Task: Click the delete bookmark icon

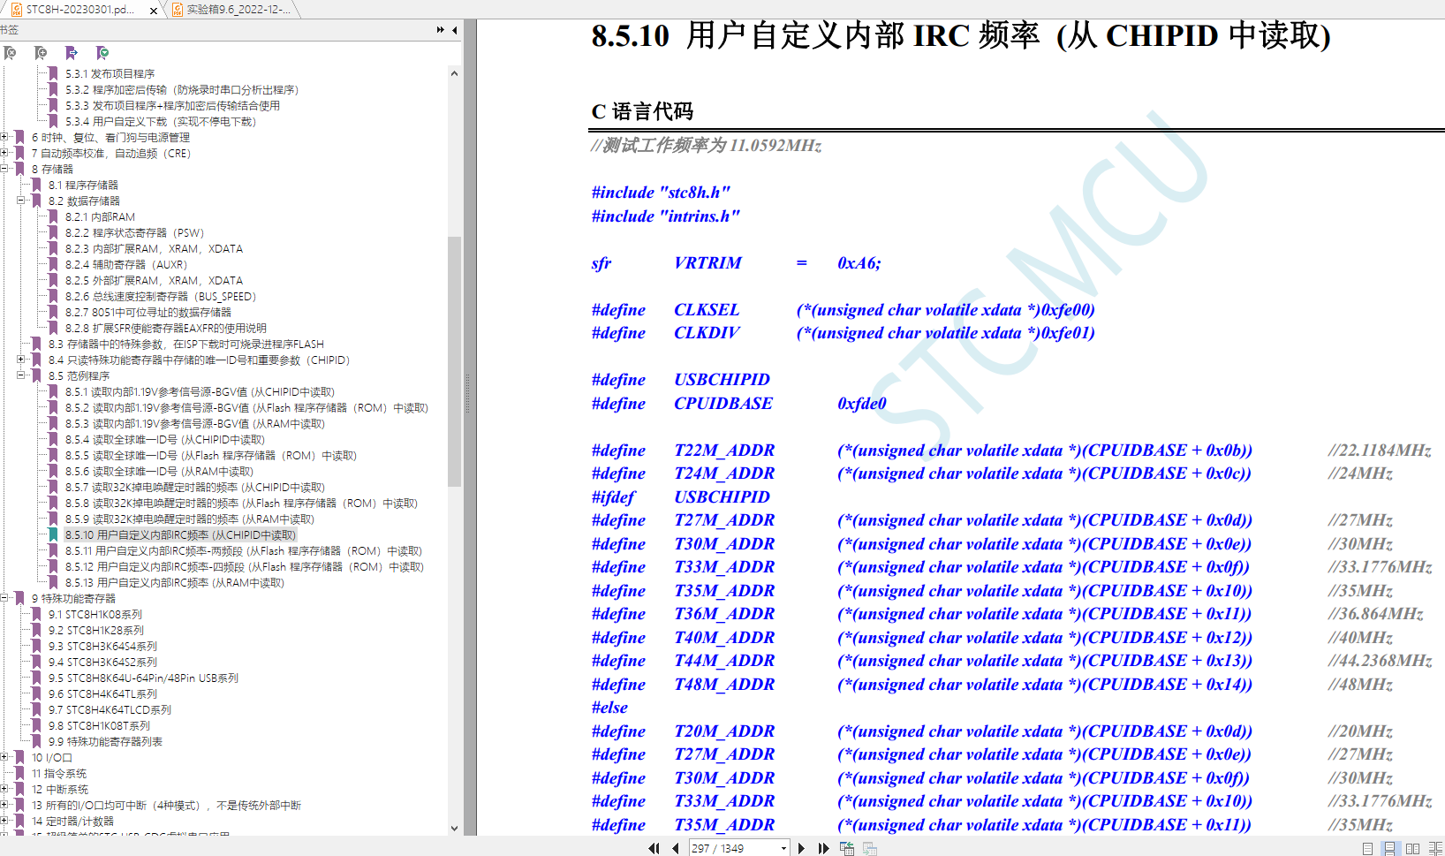Action: (x=10, y=53)
